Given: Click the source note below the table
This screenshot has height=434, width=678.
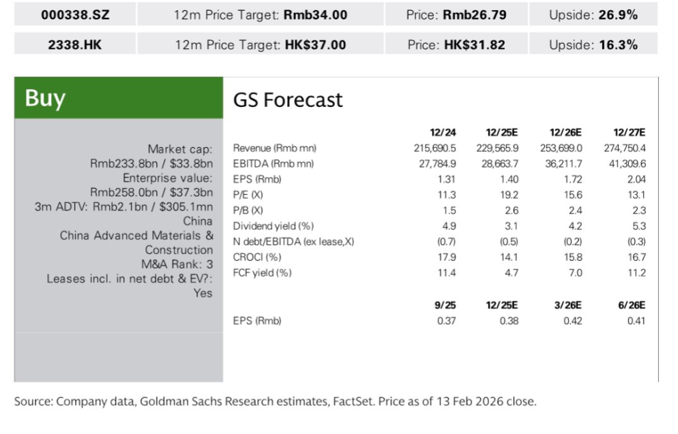Looking at the screenshot, I should pyautogui.click(x=276, y=401).
